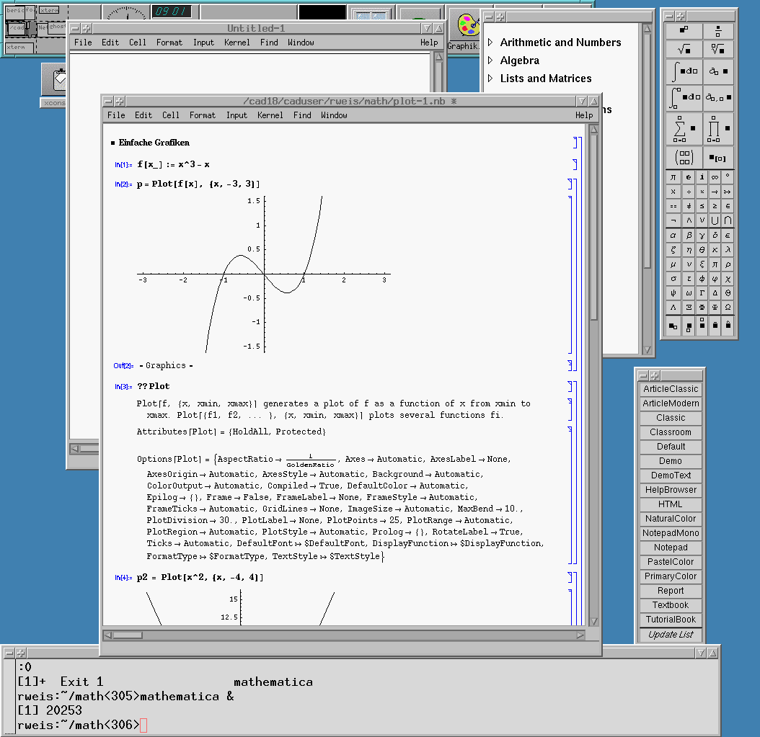Insert Greek letter alpha
The height and width of the screenshot is (737, 760).
tap(673, 236)
